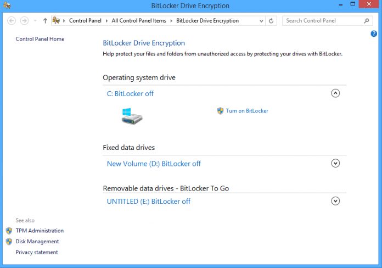The height and width of the screenshot is (268, 382).
Task: Open the recent locations dropdown arrow
Action: (x=35, y=21)
